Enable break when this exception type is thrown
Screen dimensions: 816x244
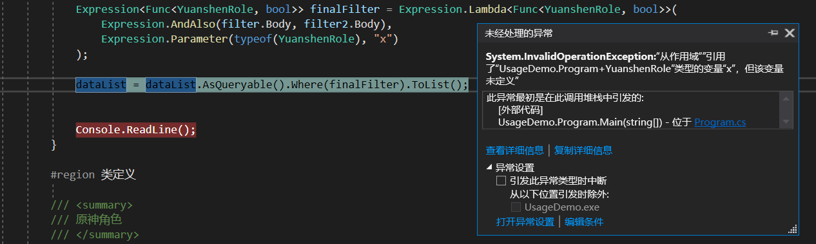501,181
